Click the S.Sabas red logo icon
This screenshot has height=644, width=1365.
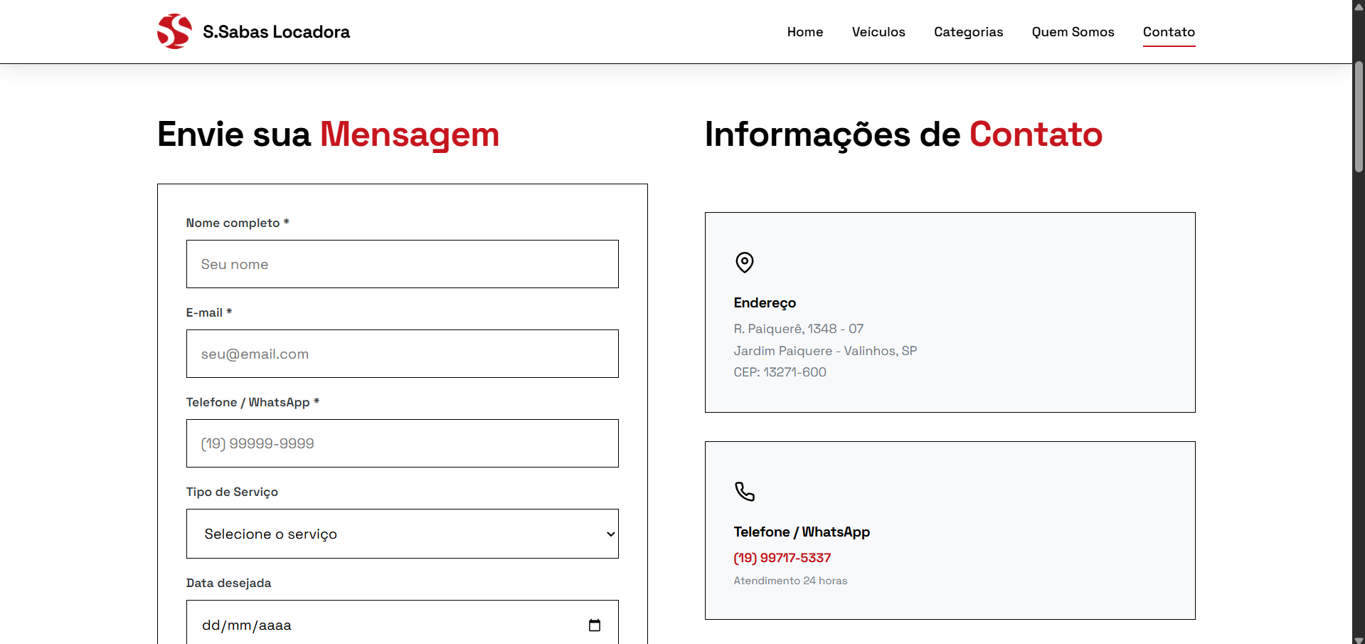pyautogui.click(x=174, y=31)
